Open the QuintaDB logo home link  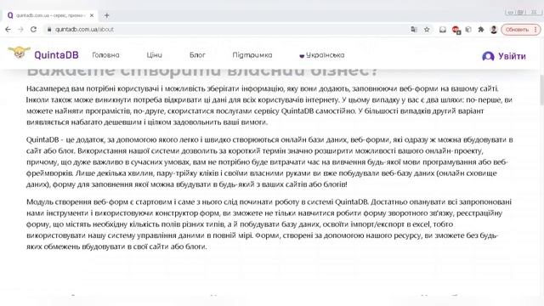pyautogui.click(x=56, y=54)
